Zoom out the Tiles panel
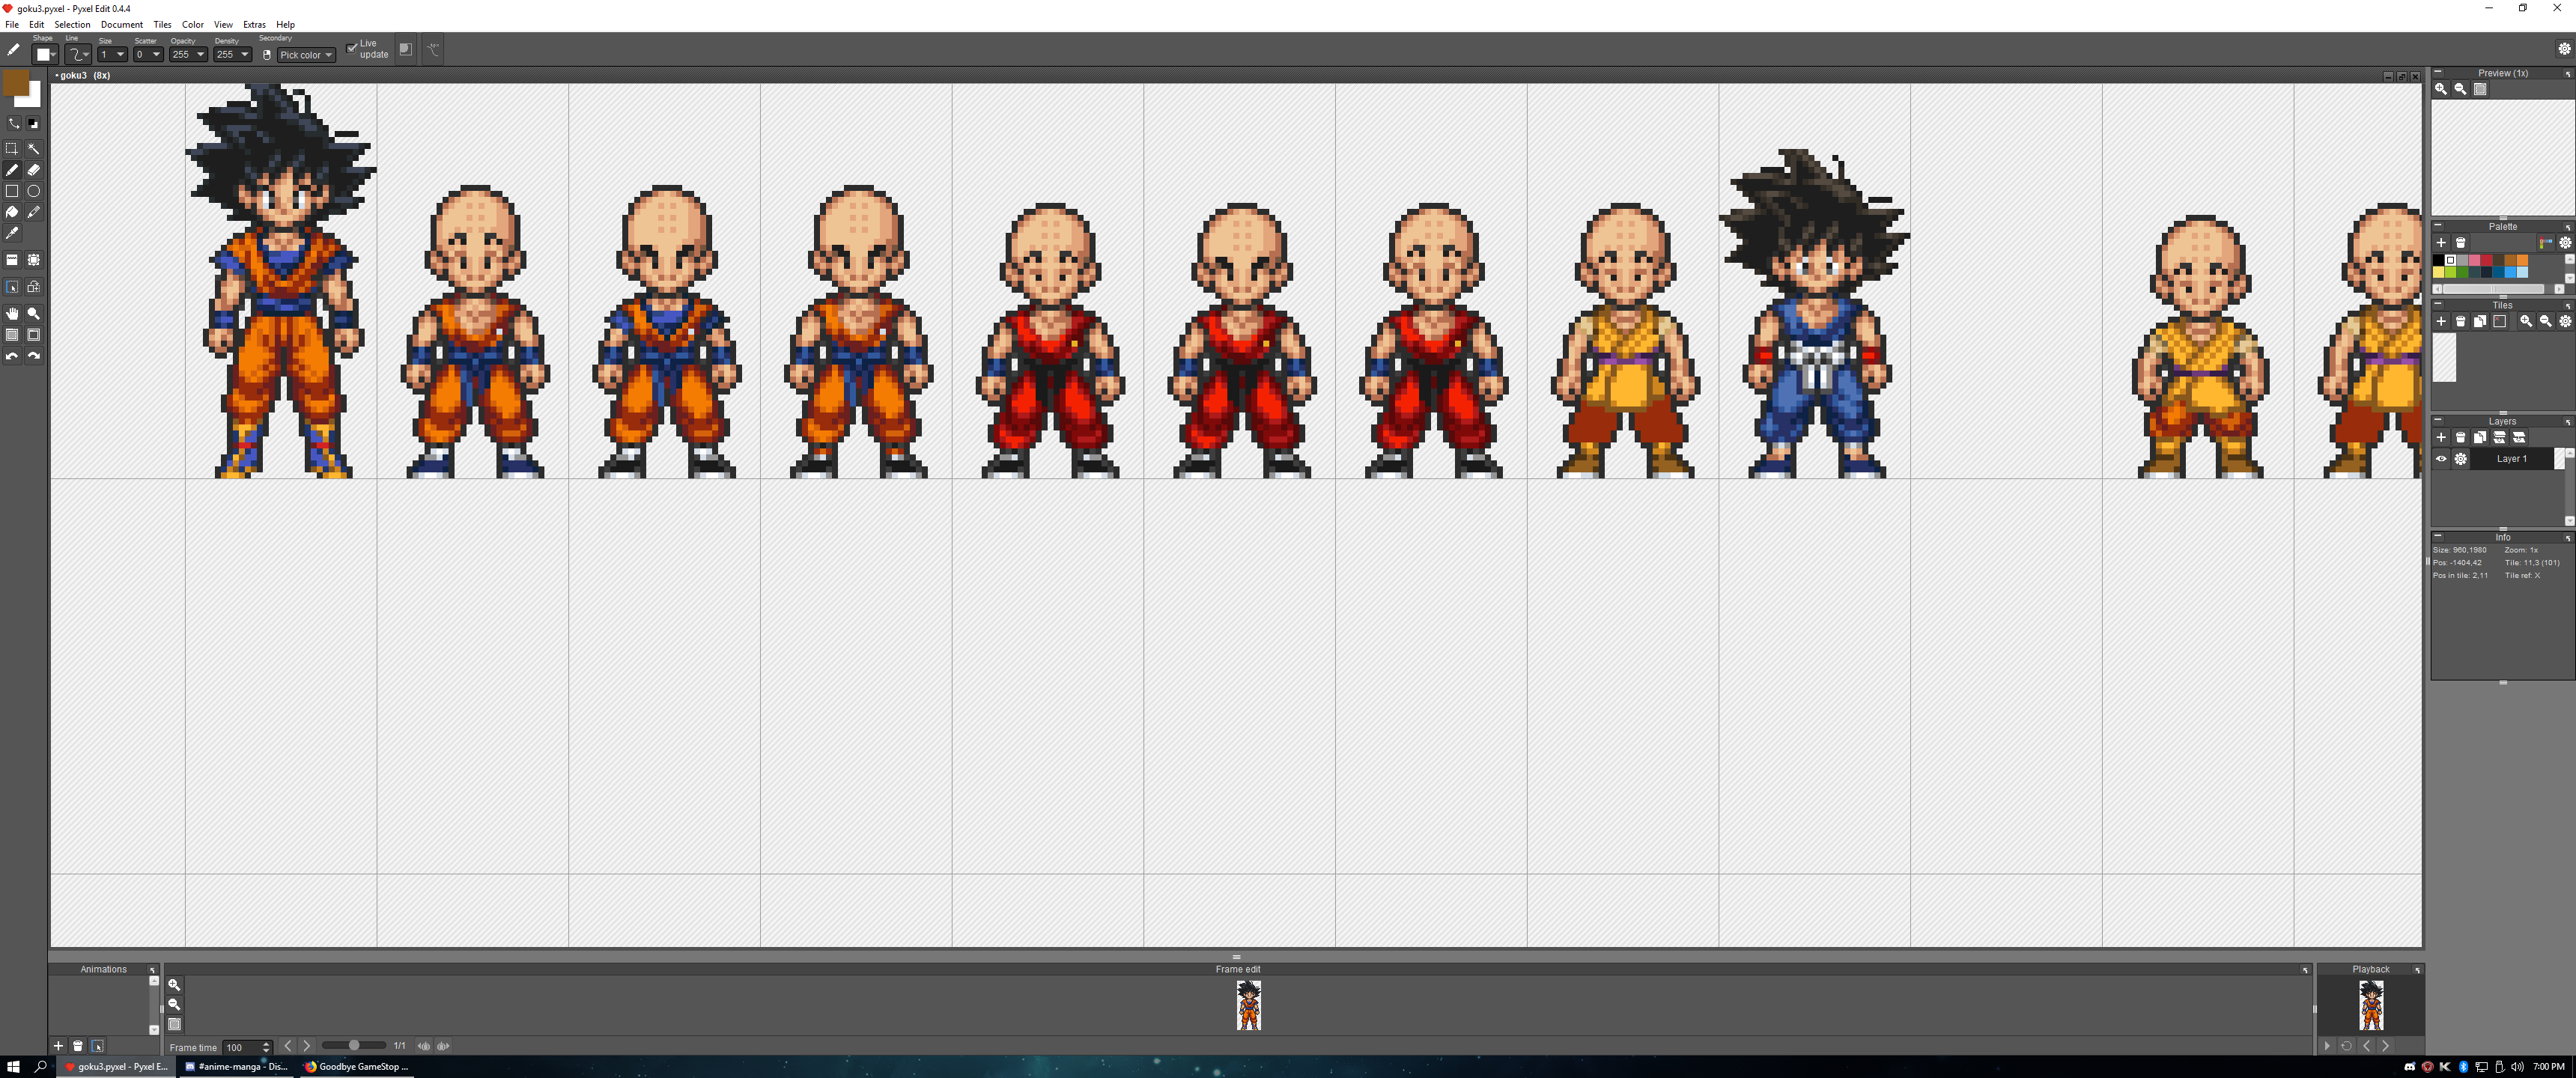2576x1078 pixels. coord(2546,321)
